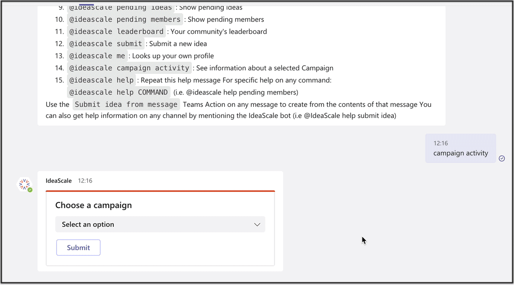The image size is (514, 285).
Task: Click the message sent checkmark icon
Action: tap(502, 158)
